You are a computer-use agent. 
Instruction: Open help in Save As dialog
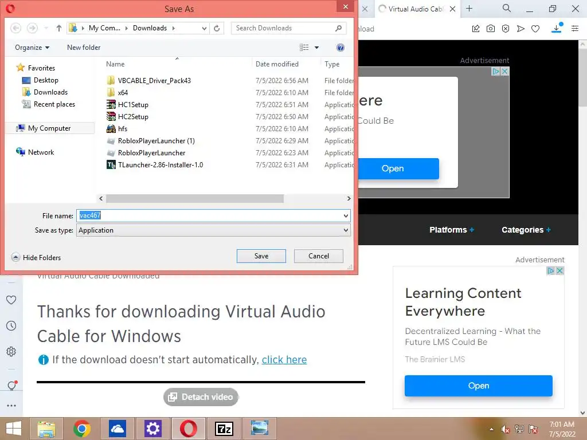tap(341, 48)
